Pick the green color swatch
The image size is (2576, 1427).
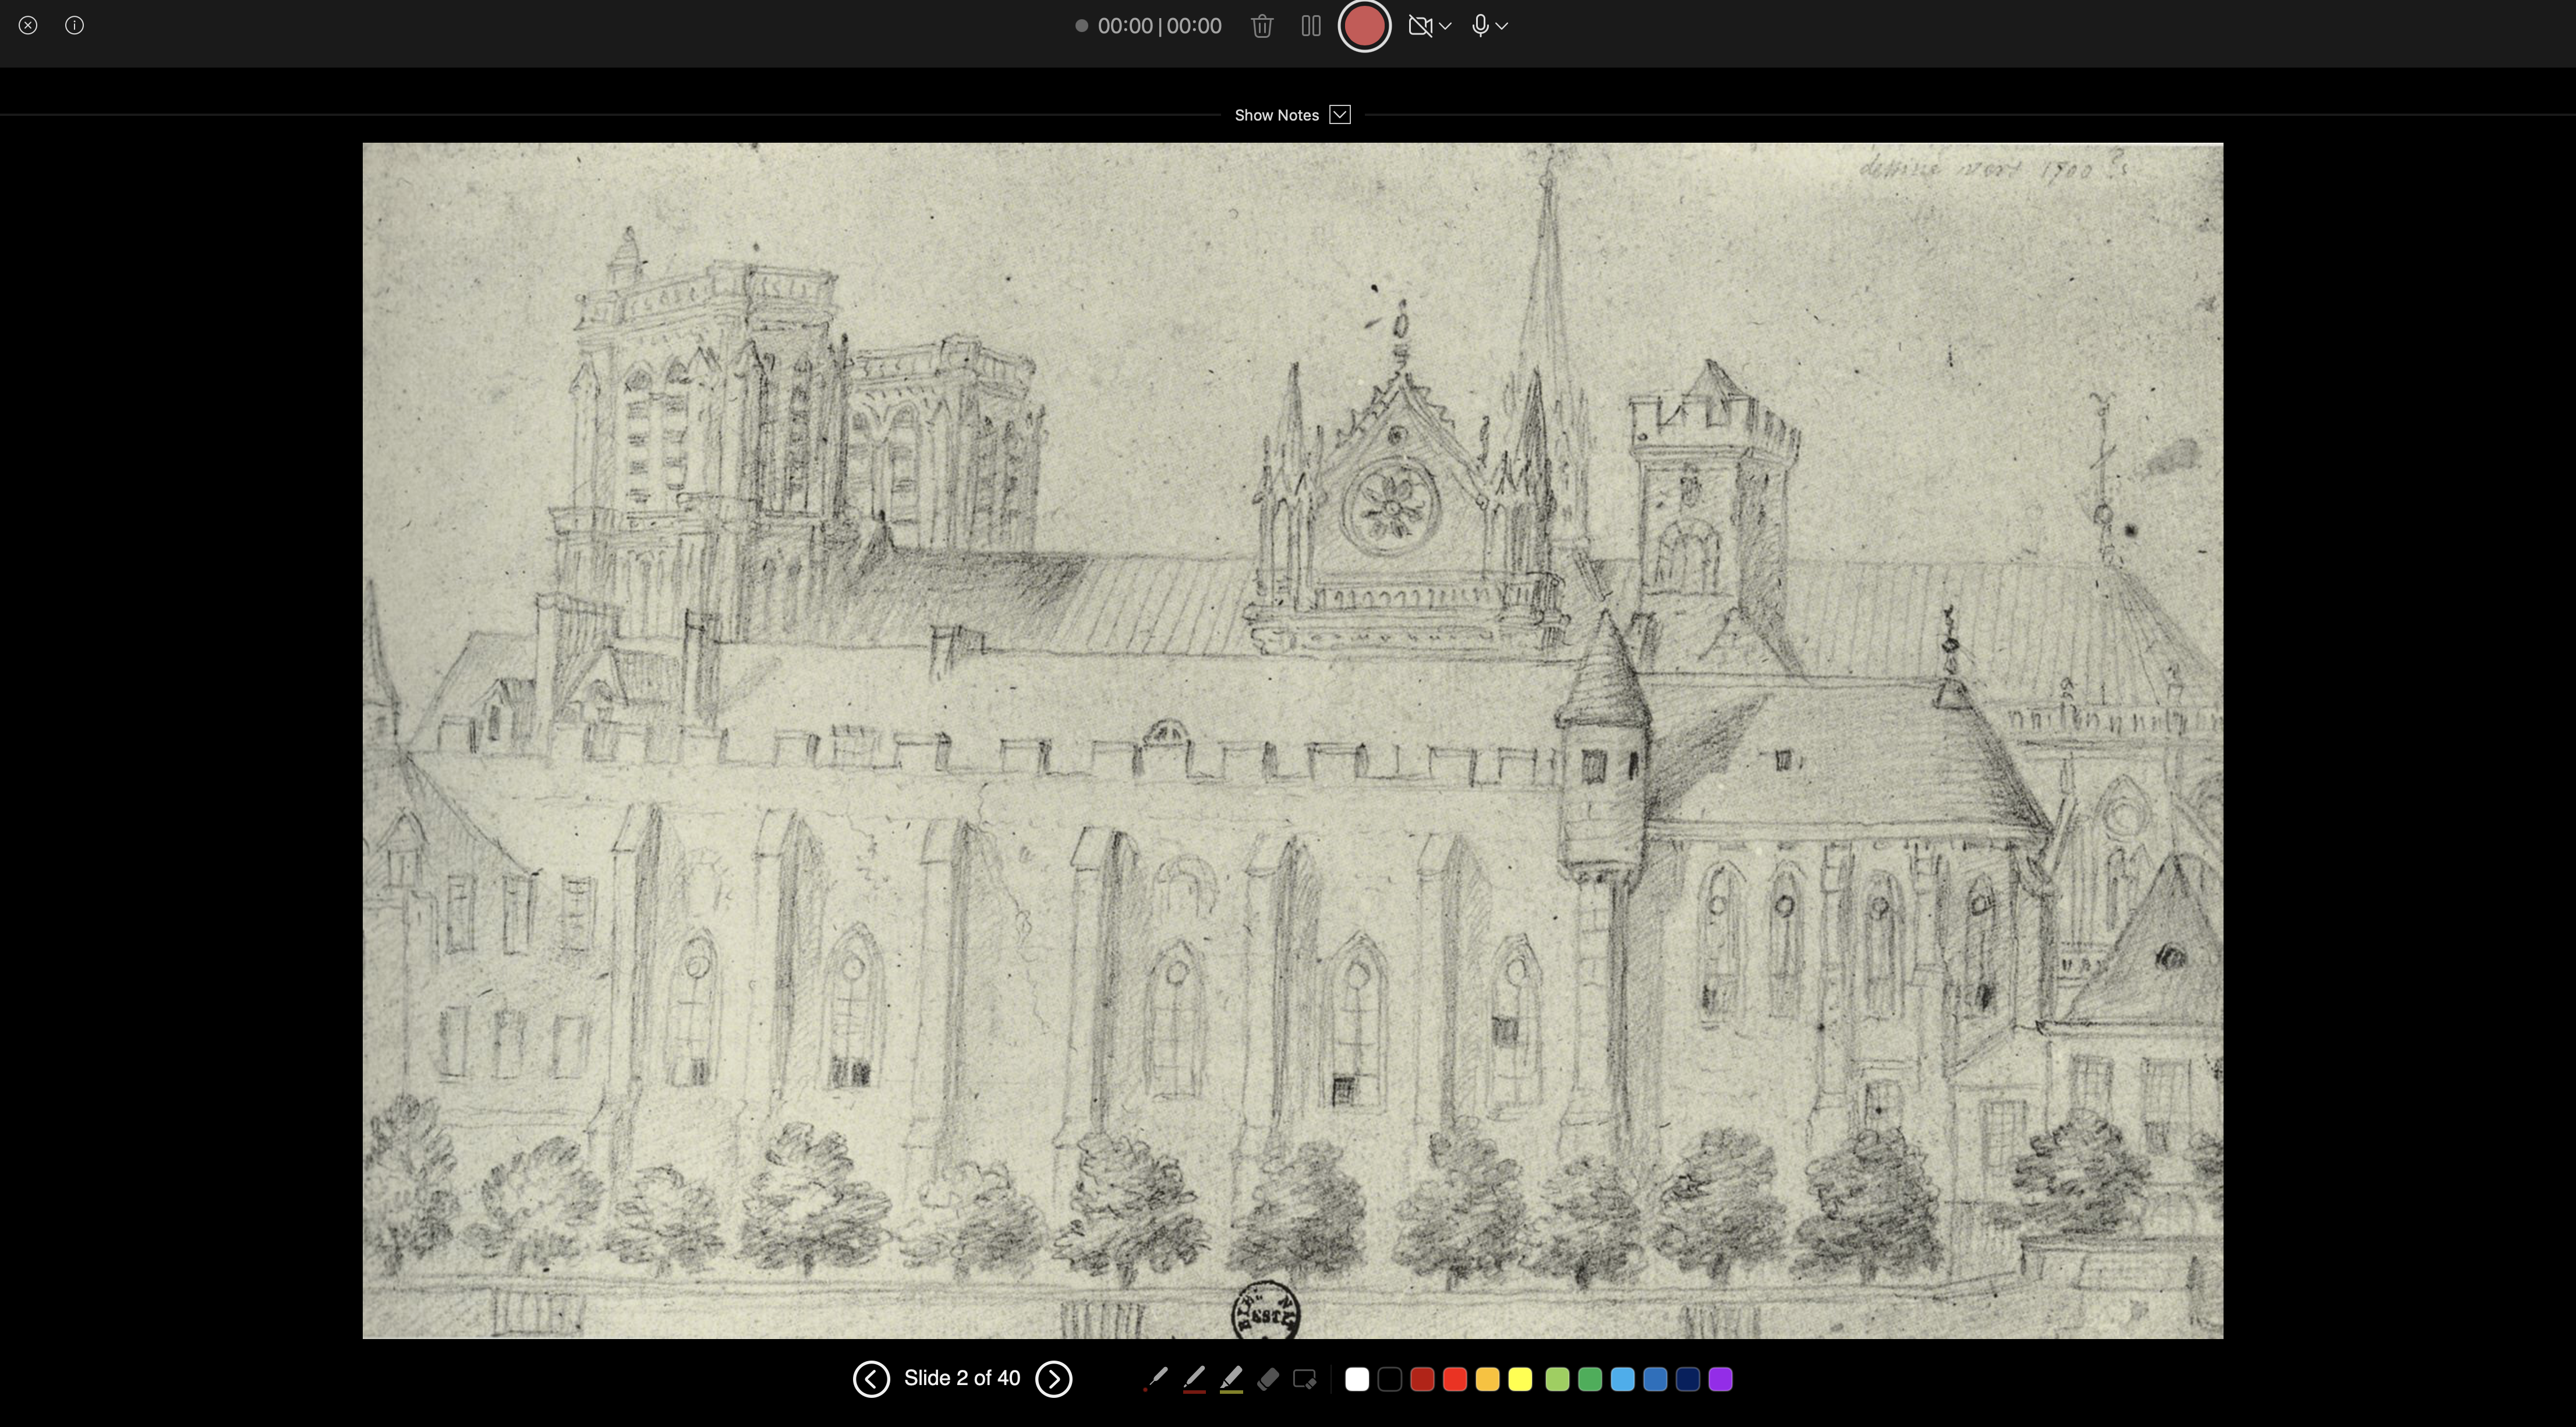point(1590,1379)
